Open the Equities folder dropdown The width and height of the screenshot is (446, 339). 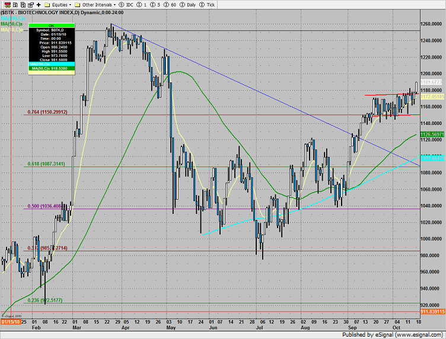(58, 5)
